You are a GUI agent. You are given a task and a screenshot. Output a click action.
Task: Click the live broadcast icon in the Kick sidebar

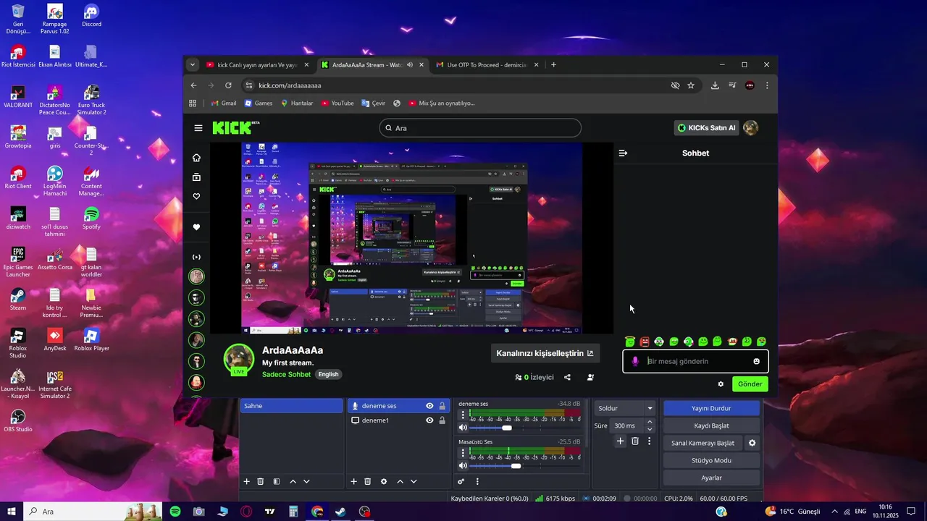click(196, 257)
